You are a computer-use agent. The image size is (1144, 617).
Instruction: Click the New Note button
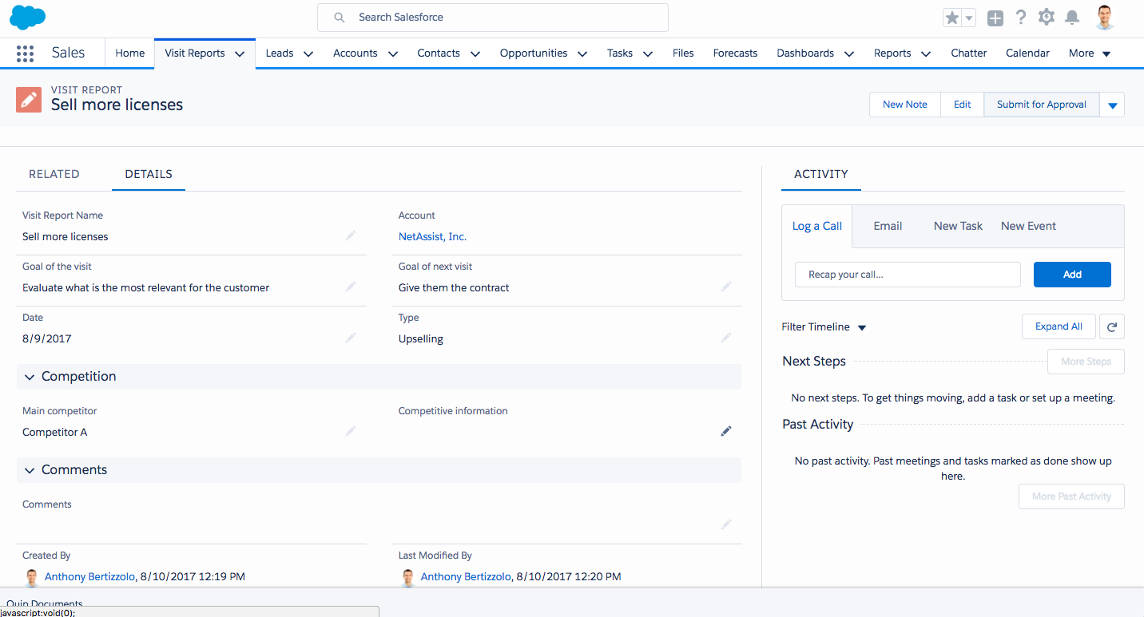click(904, 104)
